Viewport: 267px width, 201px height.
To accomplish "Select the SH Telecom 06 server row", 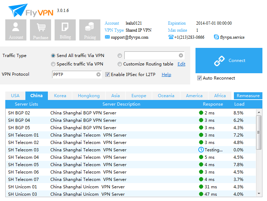I will (x=131, y=172).
